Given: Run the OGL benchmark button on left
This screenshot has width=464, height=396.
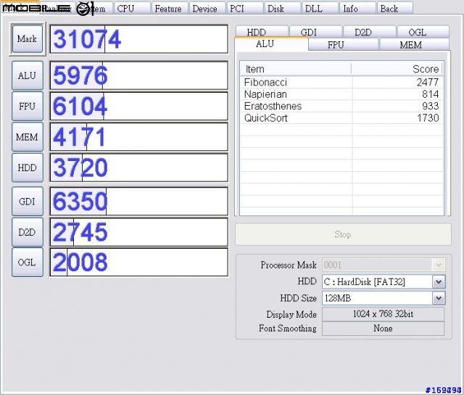Looking at the screenshot, I should click(28, 263).
